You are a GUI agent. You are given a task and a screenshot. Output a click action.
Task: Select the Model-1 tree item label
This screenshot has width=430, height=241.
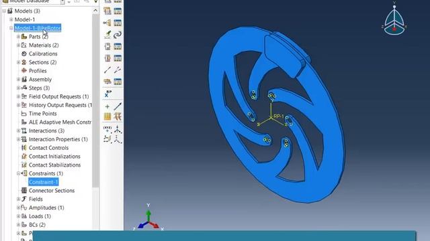point(25,19)
